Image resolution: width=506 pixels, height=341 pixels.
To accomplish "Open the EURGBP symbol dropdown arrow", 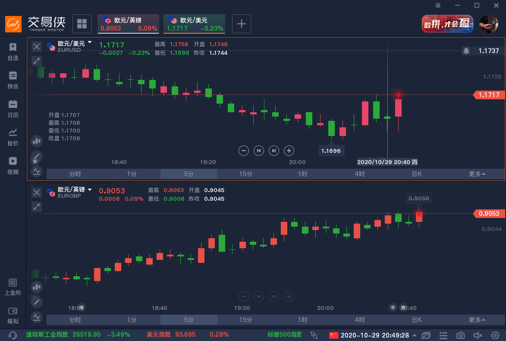I will [x=90, y=189].
